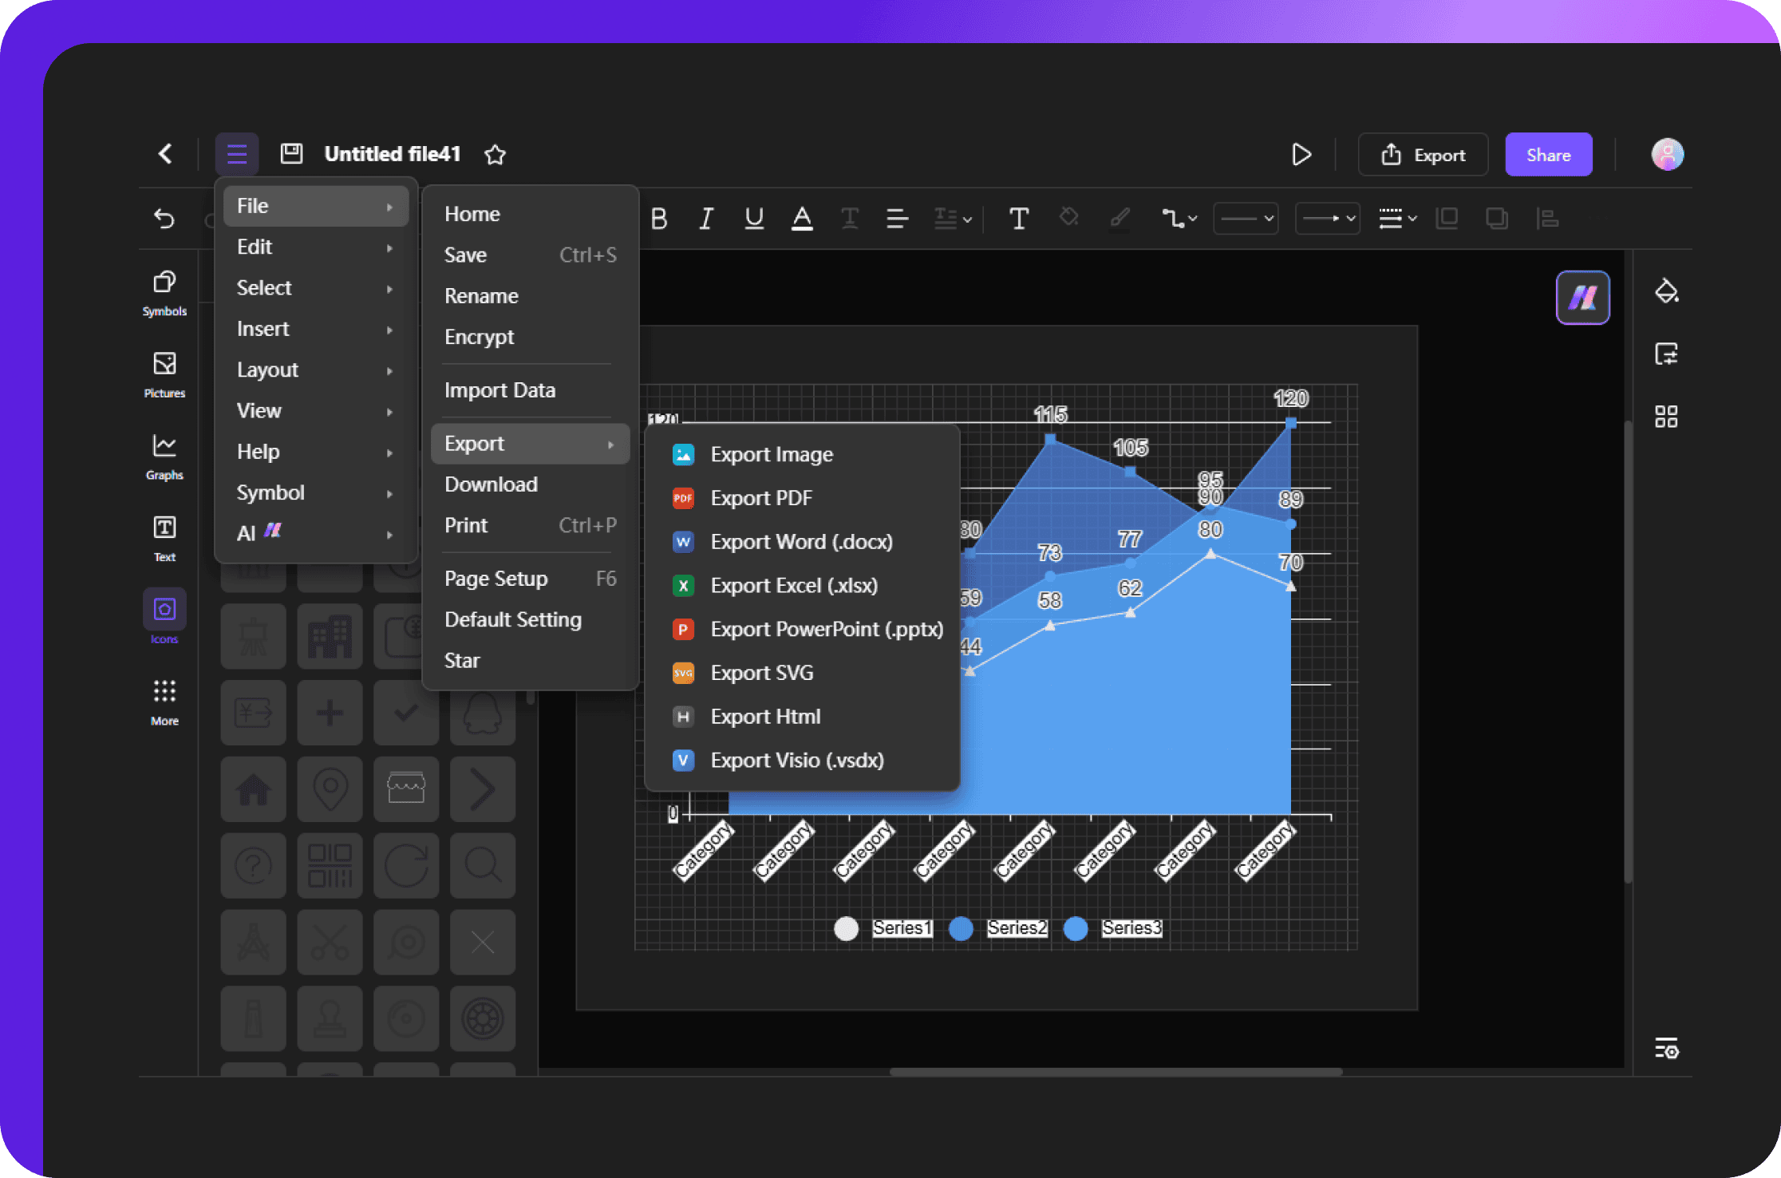Expand the View menu options
The width and height of the screenshot is (1781, 1178).
point(259,410)
